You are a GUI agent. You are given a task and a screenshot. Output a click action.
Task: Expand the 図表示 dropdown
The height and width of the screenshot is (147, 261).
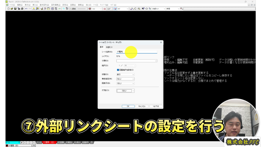(133, 83)
